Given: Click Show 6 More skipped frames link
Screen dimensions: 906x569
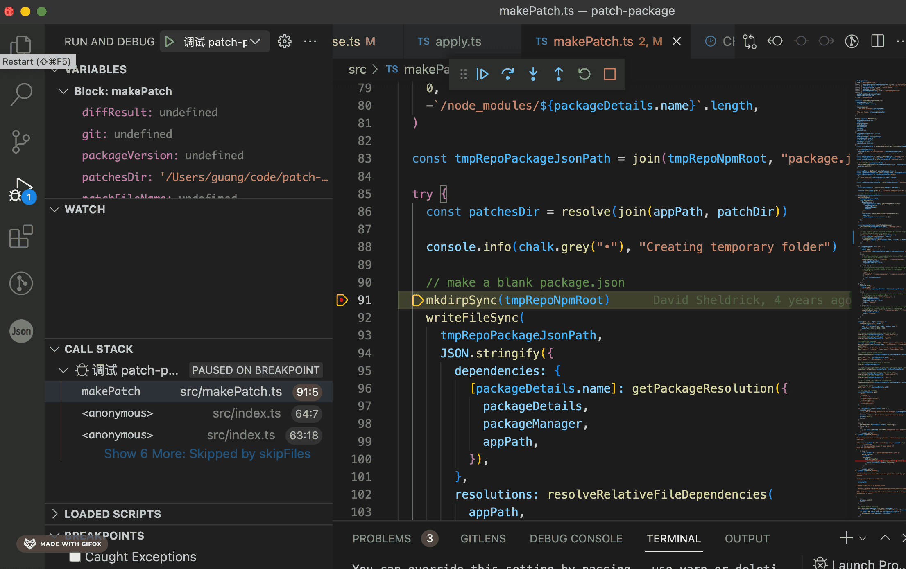Looking at the screenshot, I should 207,454.
